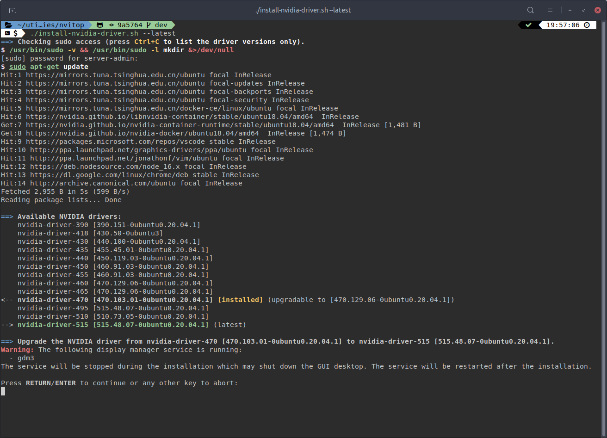
Task: Click the window title text
Action: click(303, 10)
